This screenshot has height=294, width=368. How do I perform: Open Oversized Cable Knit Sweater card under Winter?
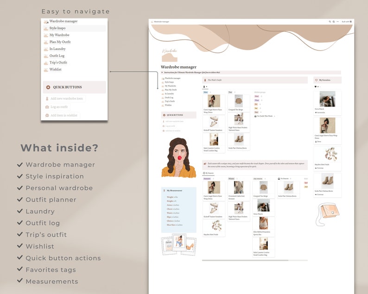point(239,191)
